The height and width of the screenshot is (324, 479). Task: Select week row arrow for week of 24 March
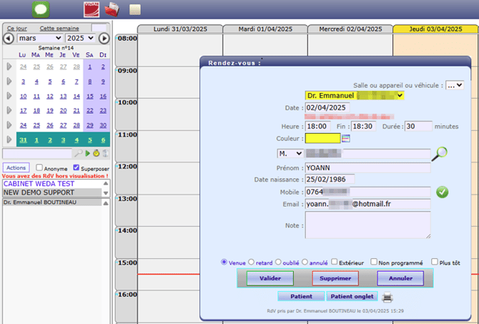[9, 124]
